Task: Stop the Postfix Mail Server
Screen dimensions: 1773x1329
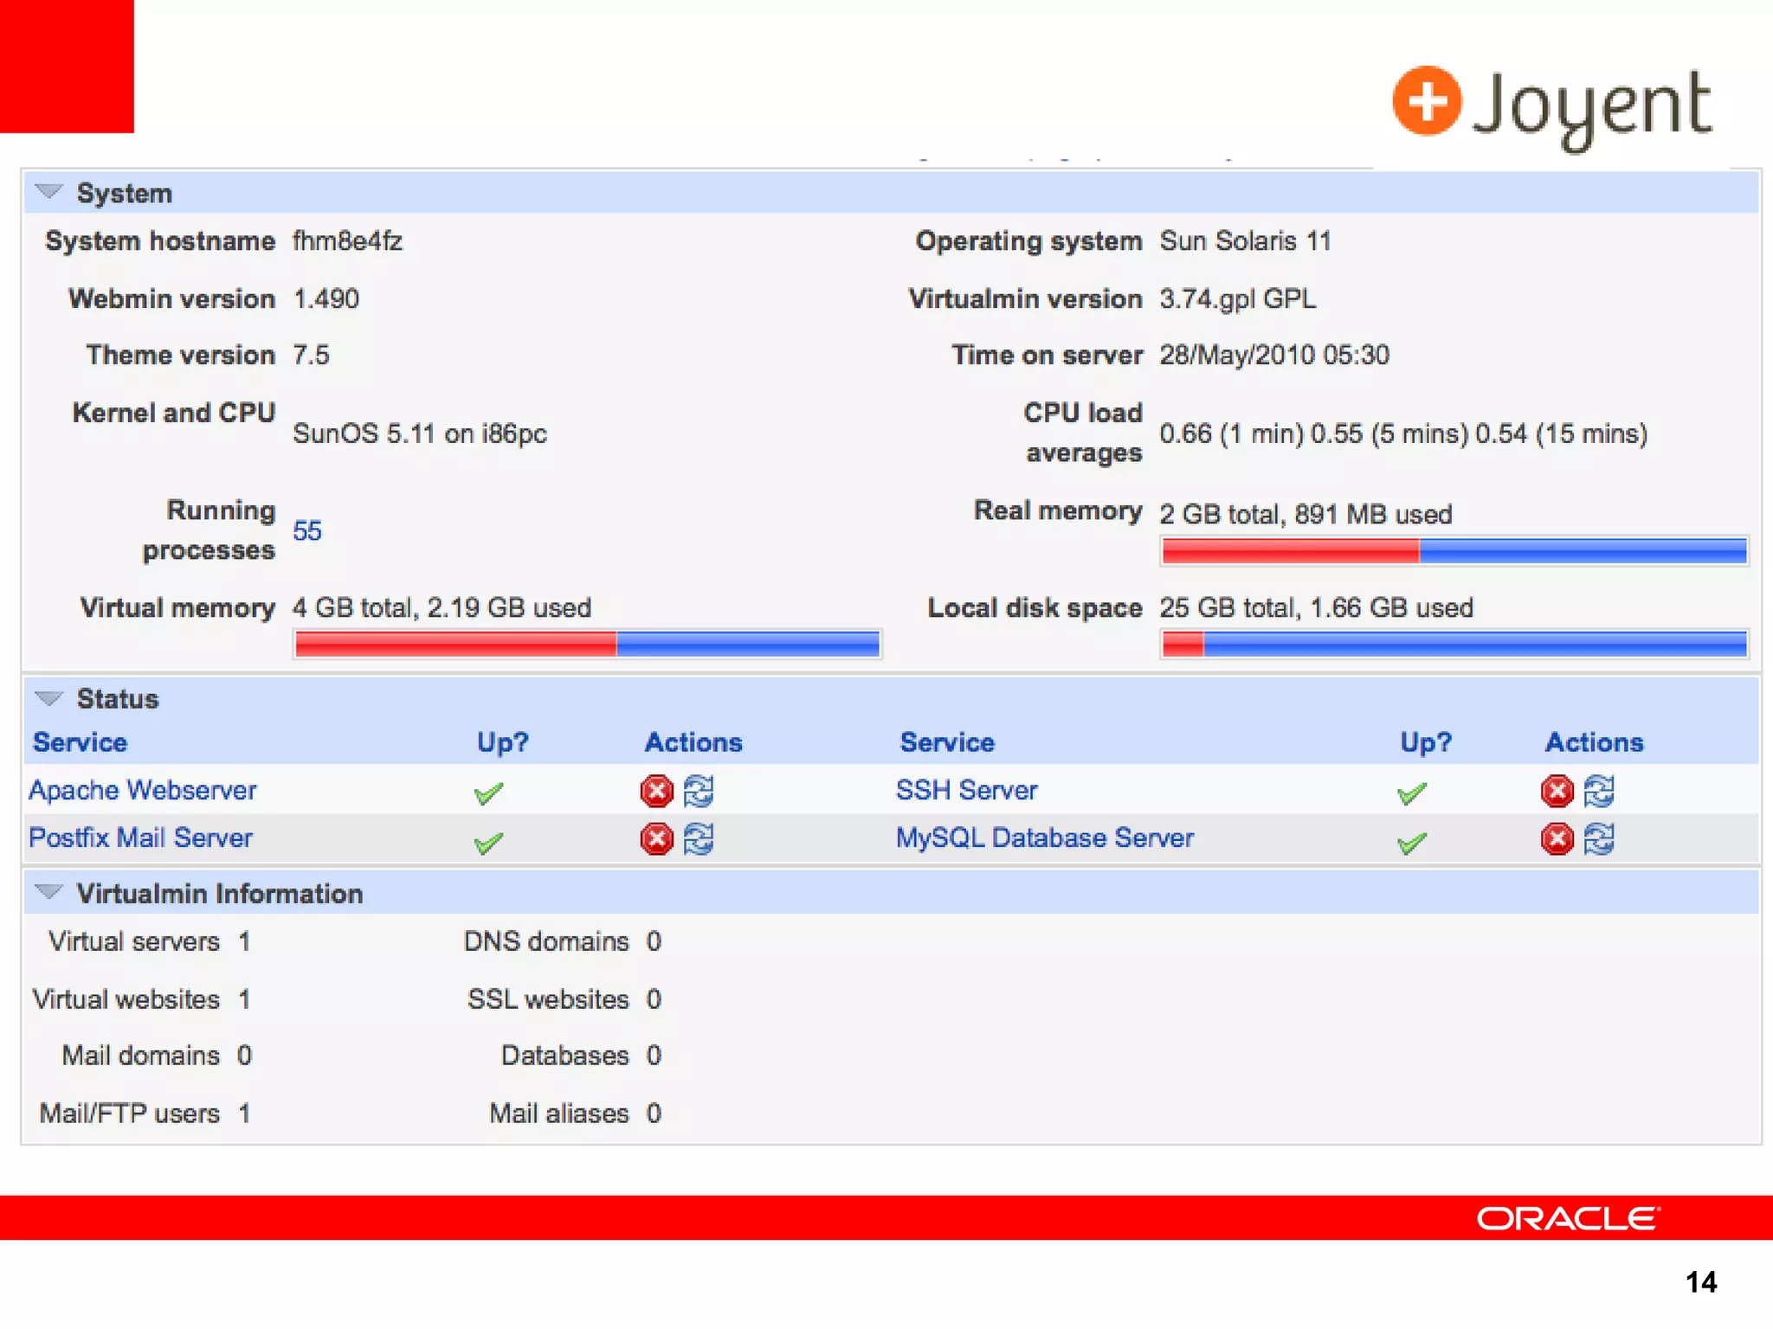Action: 656,838
